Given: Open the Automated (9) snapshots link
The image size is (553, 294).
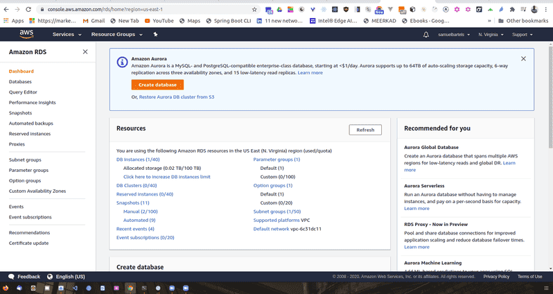Looking at the screenshot, I should tap(139, 220).
